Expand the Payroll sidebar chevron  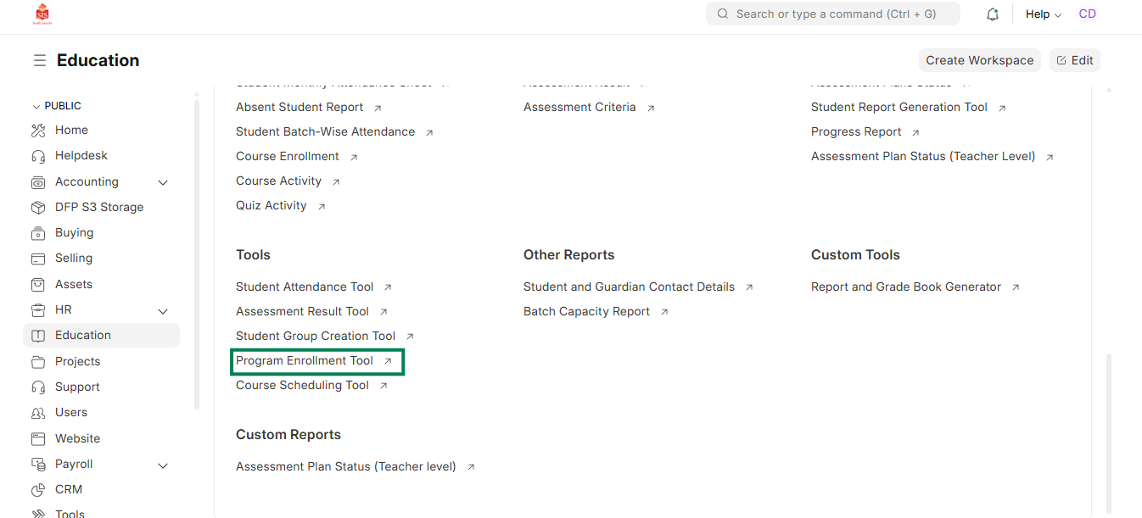(x=163, y=465)
